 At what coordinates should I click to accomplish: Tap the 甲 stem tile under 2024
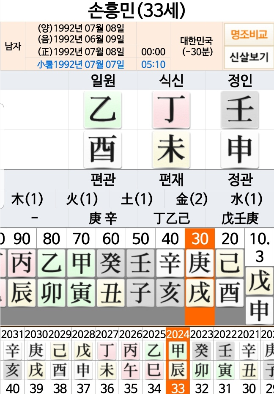178,350
